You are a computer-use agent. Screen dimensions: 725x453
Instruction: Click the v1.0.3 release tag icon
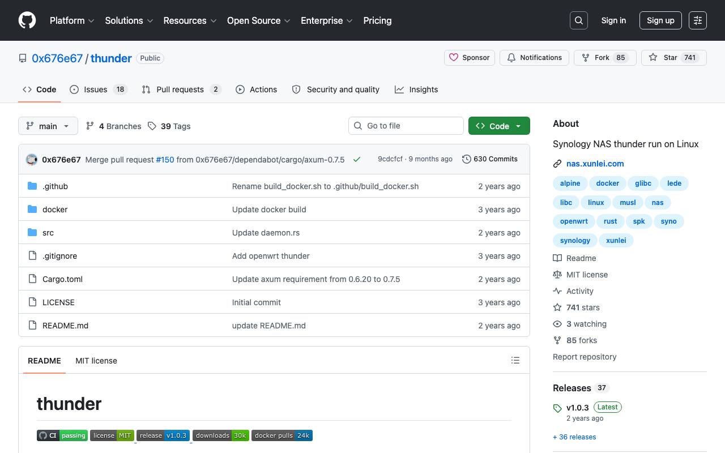pos(557,408)
